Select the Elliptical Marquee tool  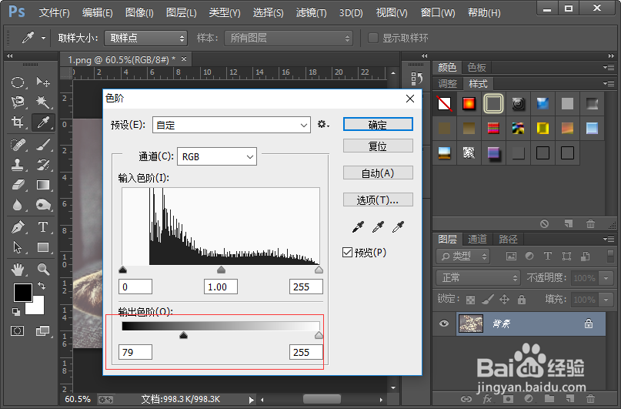18,82
